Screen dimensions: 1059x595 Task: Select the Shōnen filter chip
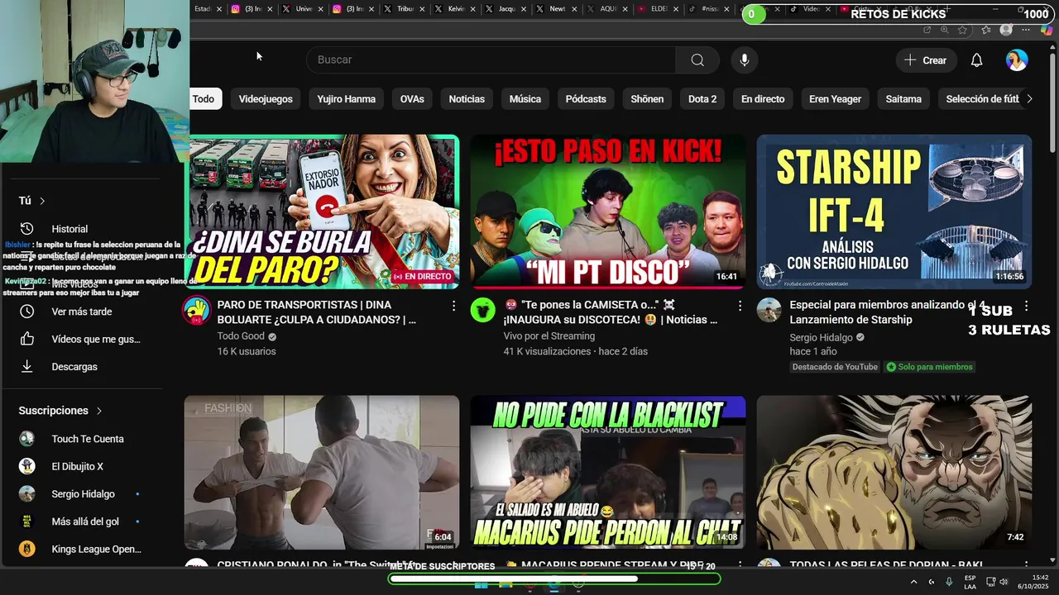pos(647,99)
